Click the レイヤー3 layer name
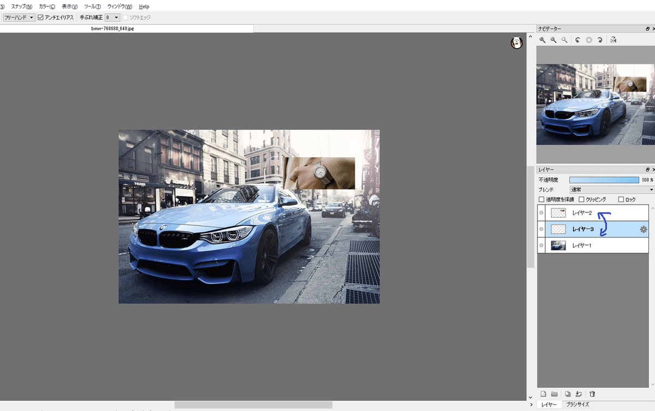The image size is (655, 411). (x=583, y=230)
